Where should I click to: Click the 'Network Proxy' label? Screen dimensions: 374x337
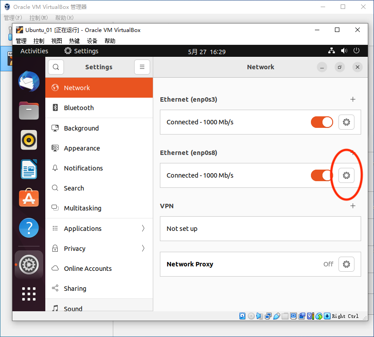190,264
